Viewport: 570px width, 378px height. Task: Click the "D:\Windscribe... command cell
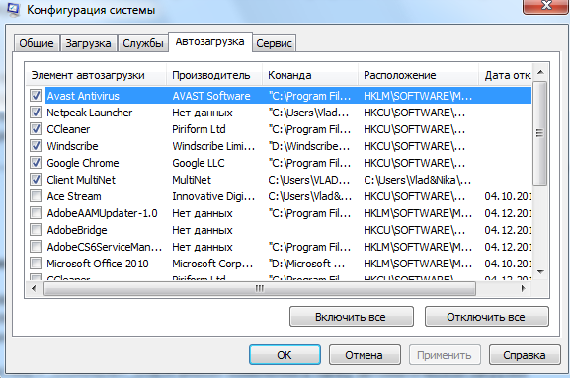[x=309, y=146]
